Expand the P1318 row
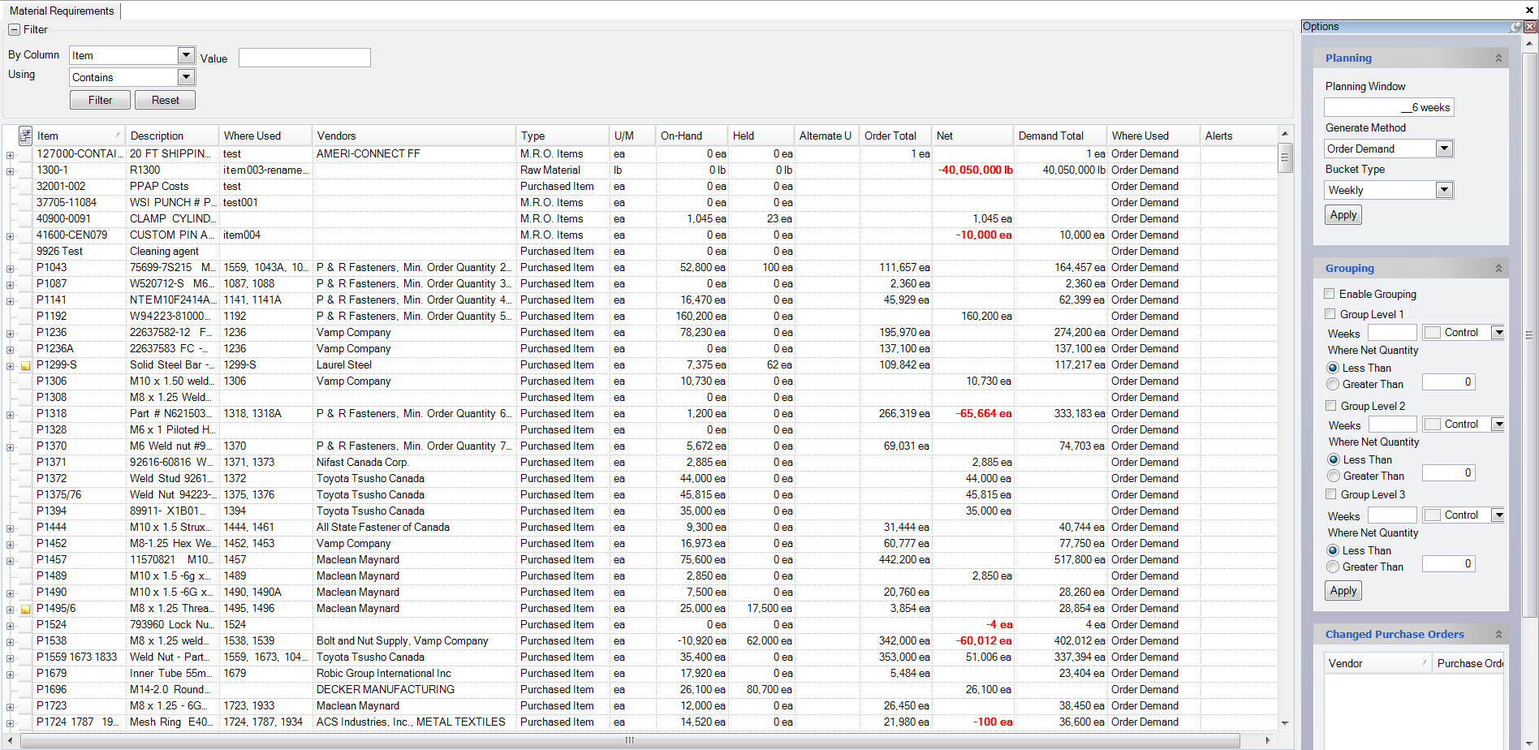This screenshot has height=750, width=1539. click(x=11, y=414)
